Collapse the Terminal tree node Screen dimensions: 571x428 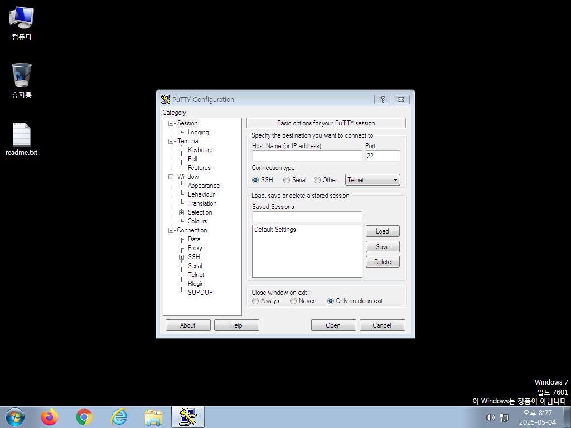(x=171, y=141)
